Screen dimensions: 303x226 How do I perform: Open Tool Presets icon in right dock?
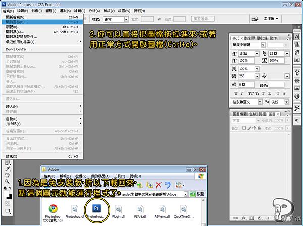click(297, 109)
